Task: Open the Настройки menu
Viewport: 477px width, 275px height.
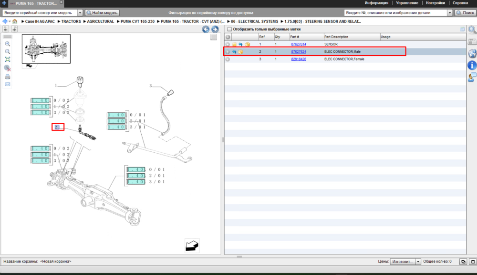Action: pos(436,3)
